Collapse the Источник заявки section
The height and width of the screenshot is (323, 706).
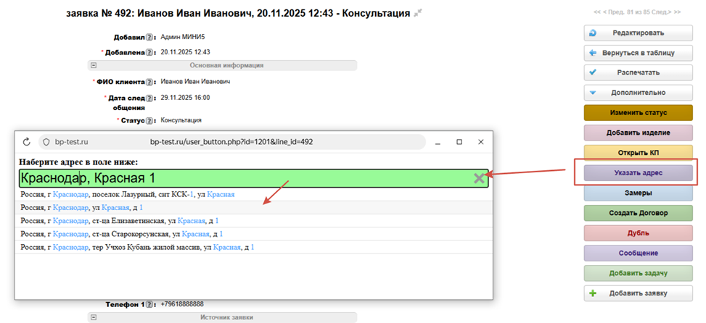94,317
